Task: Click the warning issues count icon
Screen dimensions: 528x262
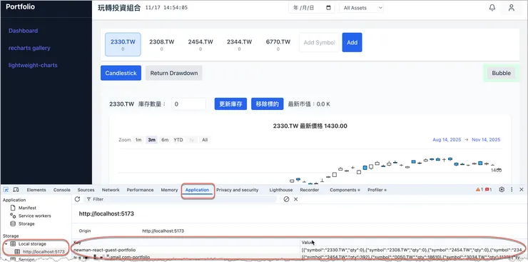Action: click(x=479, y=190)
